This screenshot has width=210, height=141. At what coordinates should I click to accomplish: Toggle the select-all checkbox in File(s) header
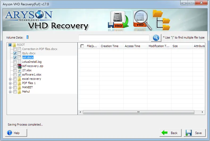point(82,46)
